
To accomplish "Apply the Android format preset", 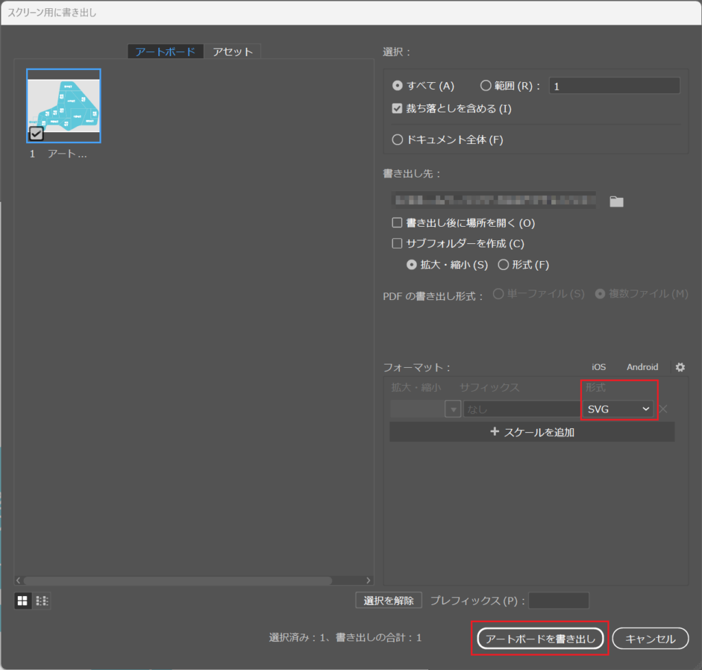I will tap(642, 367).
